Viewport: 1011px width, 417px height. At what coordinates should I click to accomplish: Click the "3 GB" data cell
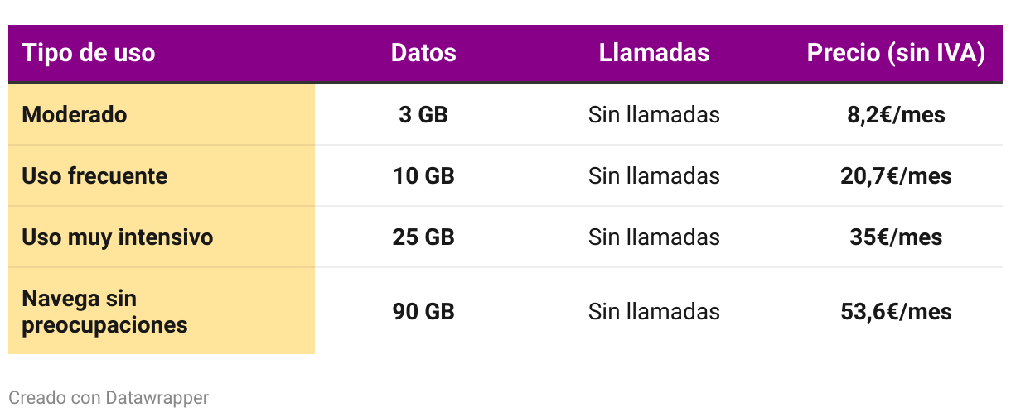coord(423,114)
